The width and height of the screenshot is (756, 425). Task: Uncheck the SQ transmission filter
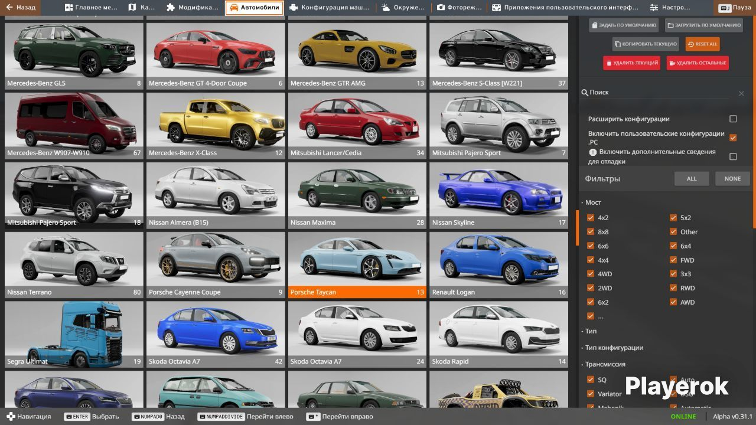(591, 380)
